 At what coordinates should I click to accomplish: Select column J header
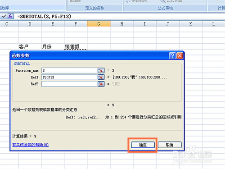pos(168,24)
